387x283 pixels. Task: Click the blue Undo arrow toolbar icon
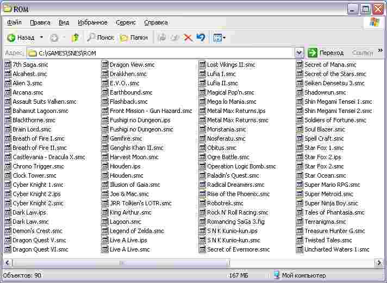coord(201,37)
